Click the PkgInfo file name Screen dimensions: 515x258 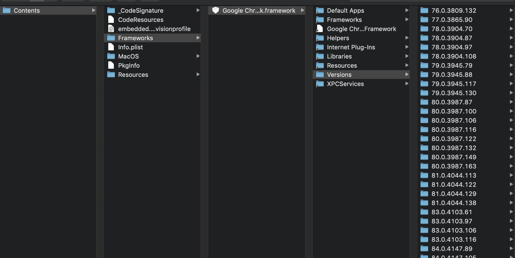click(x=129, y=66)
